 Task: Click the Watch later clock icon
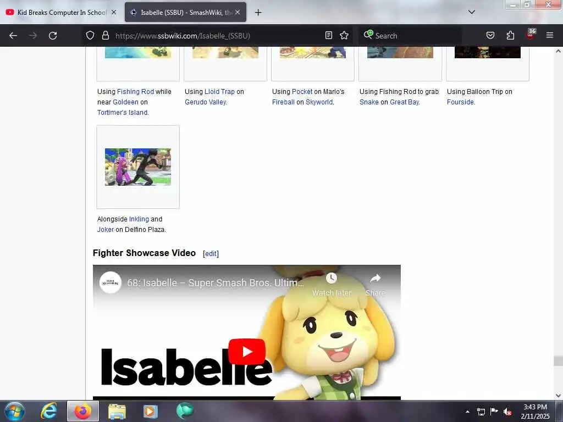332,278
